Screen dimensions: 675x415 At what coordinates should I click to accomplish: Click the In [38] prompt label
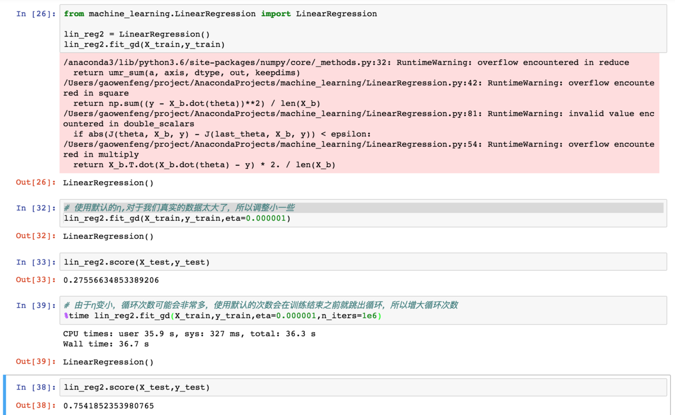pos(36,387)
